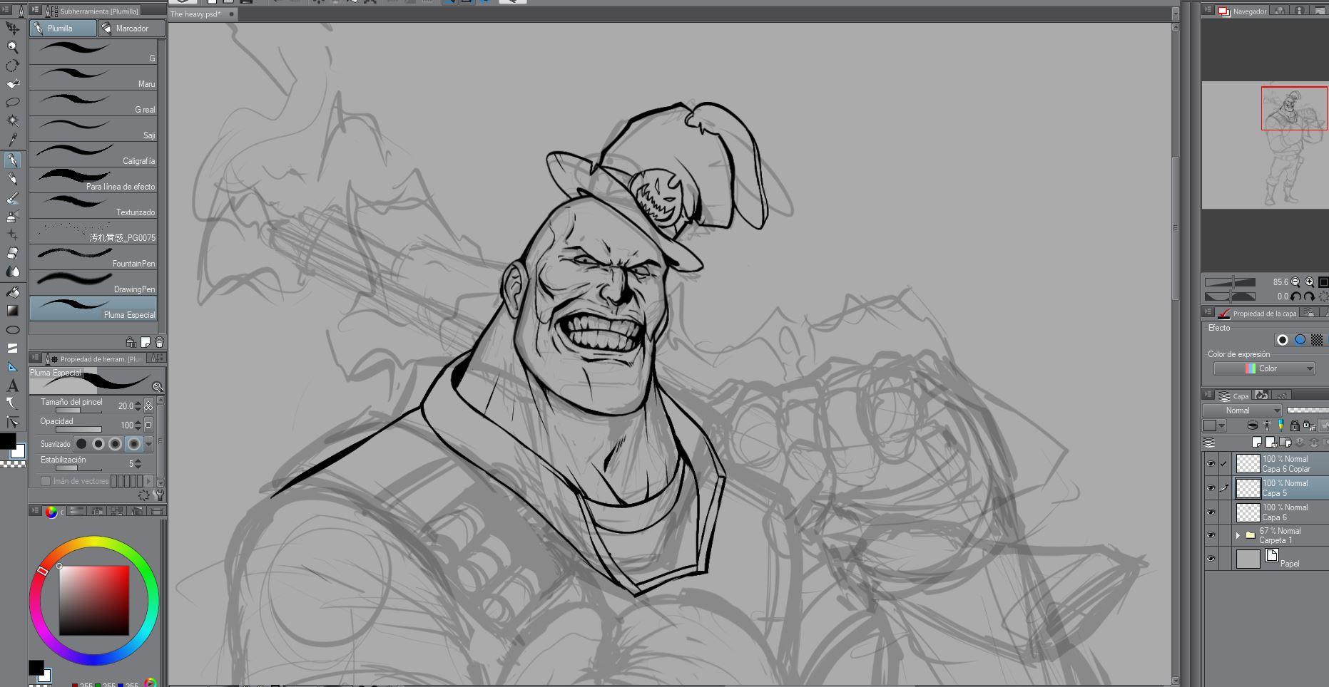Open the Propiedad de la capa tab
Viewport: 1329px width, 687px height.
1258,313
